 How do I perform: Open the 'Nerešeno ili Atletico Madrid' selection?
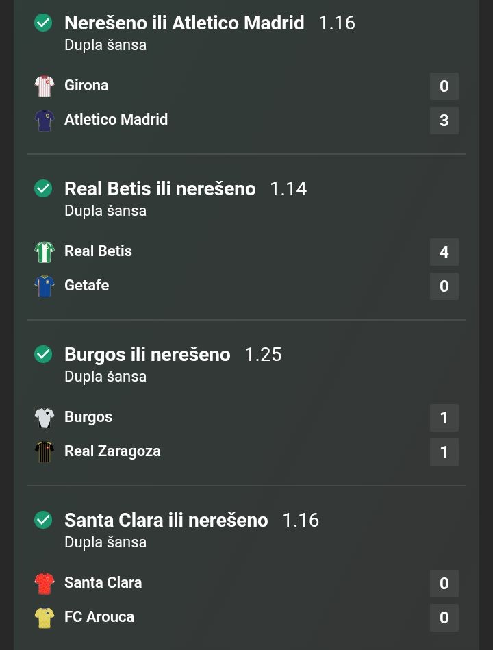184,23
